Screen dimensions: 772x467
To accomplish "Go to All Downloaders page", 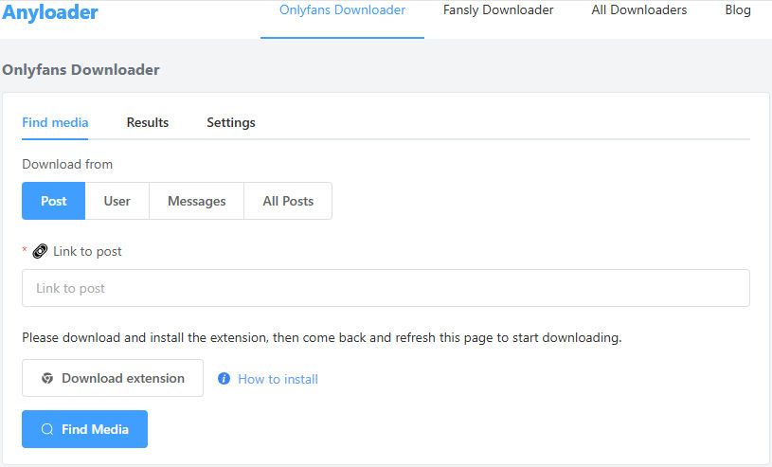I will (x=639, y=9).
